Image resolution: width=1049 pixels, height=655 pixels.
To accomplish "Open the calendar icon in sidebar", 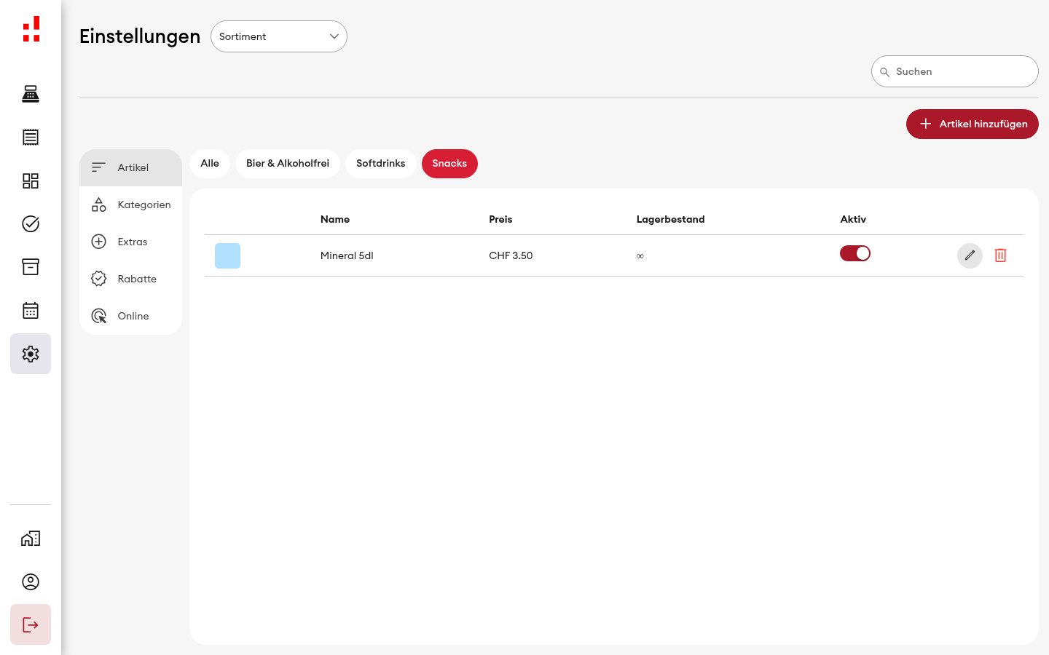I will tap(31, 310).
